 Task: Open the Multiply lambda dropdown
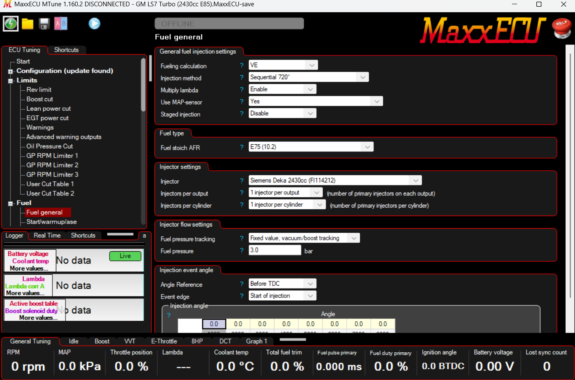(x=282, y=89)
